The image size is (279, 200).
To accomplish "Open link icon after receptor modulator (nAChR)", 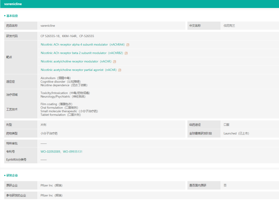I will pyautogui.click(x=114, y=62).
